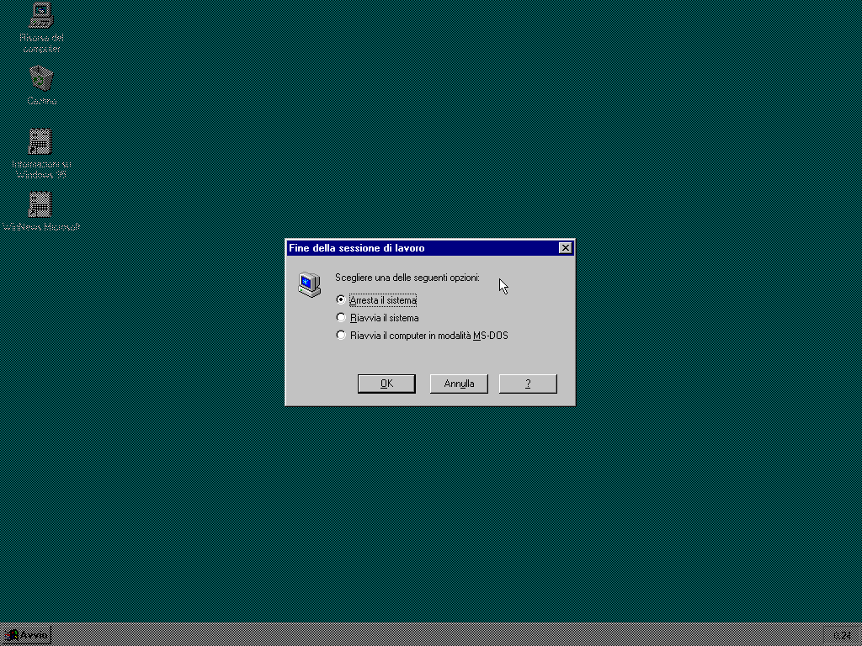This screenshot has width=862, height=646.
Task: Click the Scegliere una delle seguenti opzioni text
Action: (407, 278)
